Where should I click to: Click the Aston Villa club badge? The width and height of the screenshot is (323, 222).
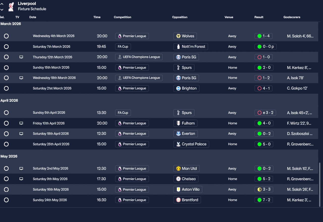178,189
